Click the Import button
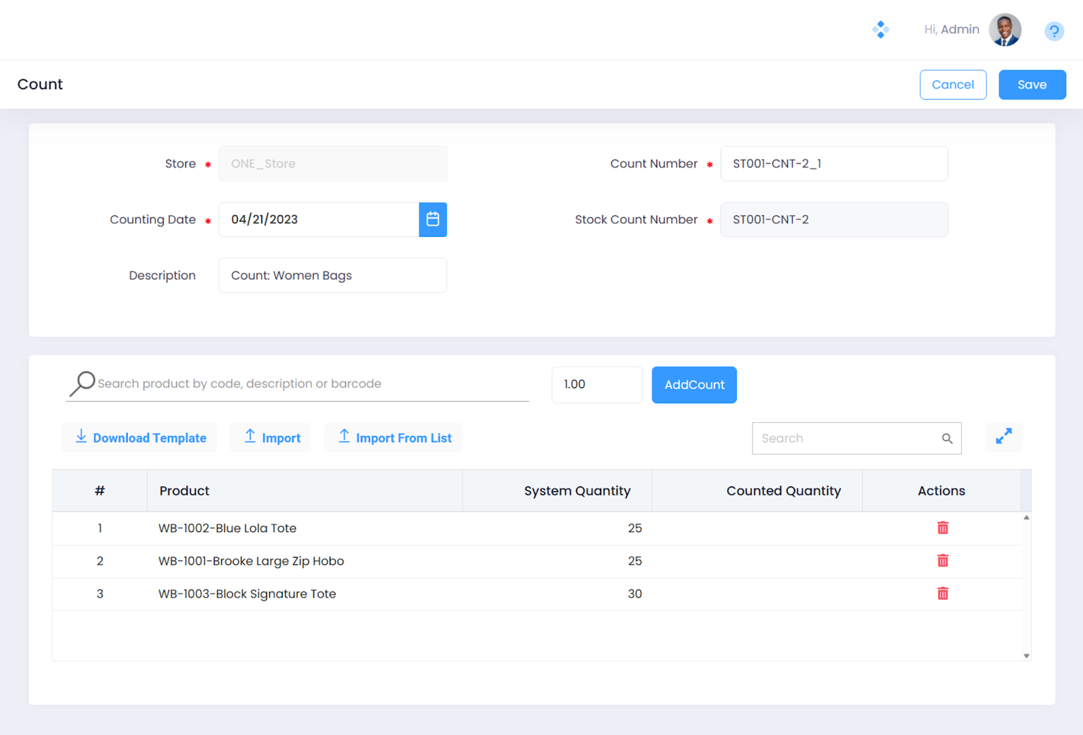 click(271, 438)
